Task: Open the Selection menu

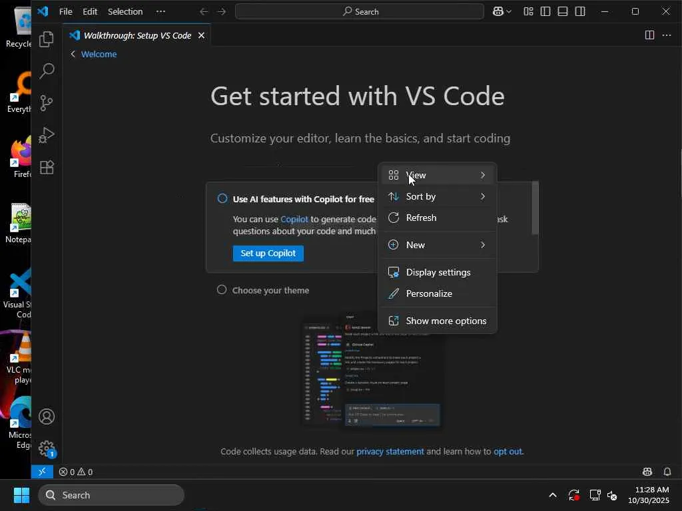Action: [x=125, y=12]
